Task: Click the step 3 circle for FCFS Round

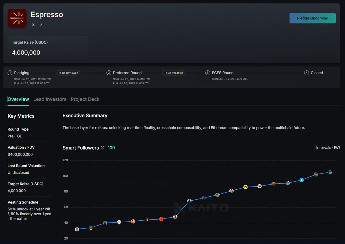Action: tap(208, 73)
